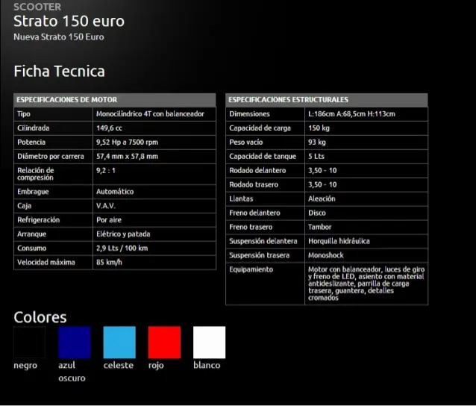The height and width of the screenshot is (406, 476).
Task: Click the '57,4 mm x 57,8 mm' value
Action: pyautogui.click(x=127, y=156)
